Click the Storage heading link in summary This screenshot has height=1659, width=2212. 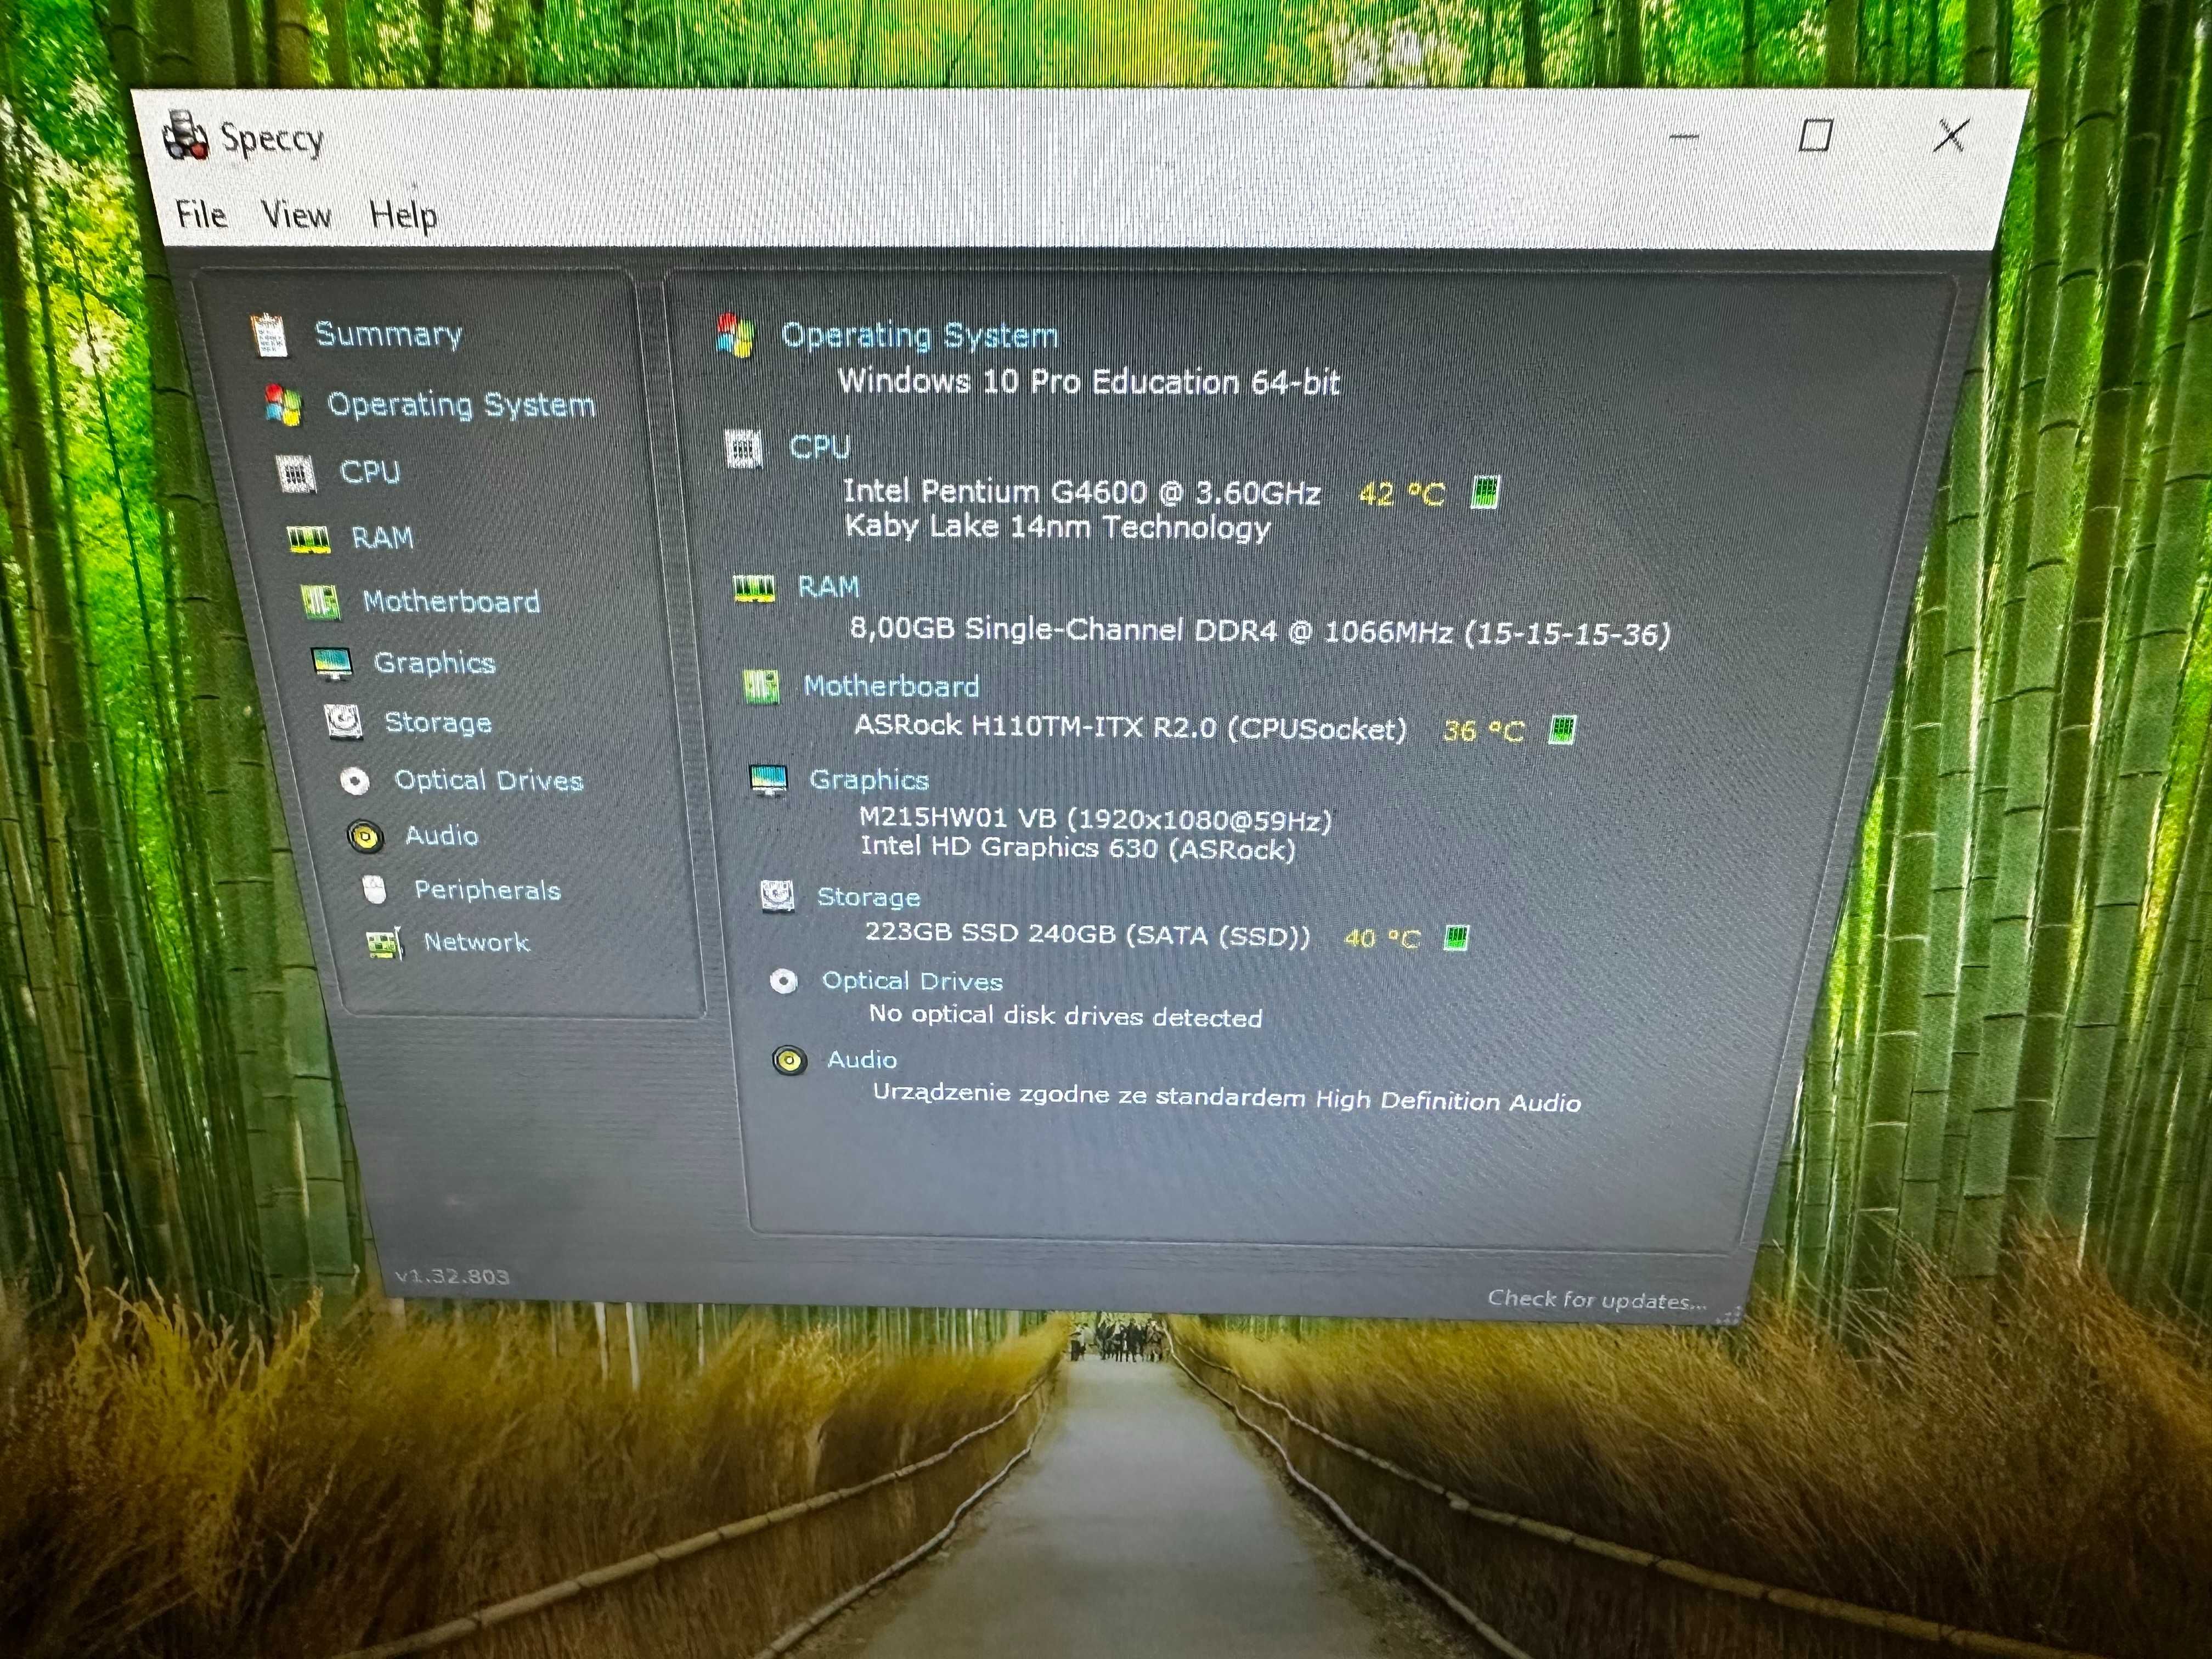click(868, 897)
